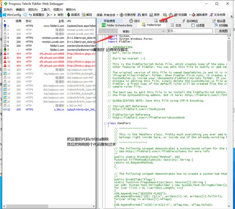Click the 查找 search input field
Screen dimensions: 235x209
point(190,30)
